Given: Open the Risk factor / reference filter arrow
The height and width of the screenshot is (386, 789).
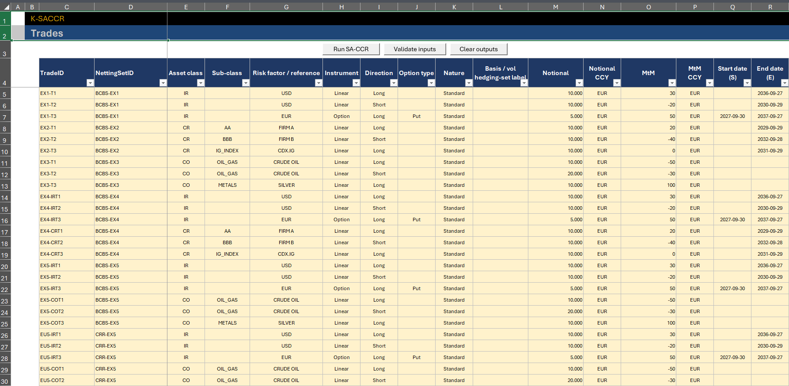Looking at the screenshot, I should [x=318, y=83].
